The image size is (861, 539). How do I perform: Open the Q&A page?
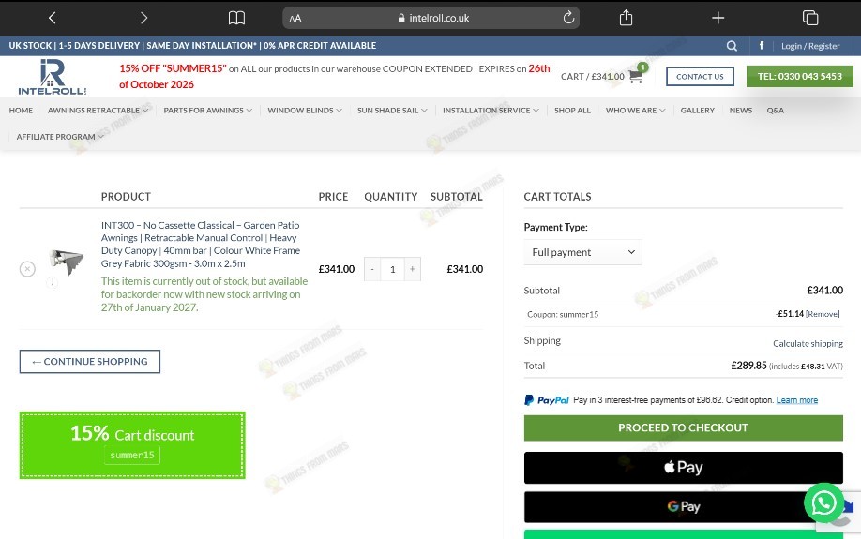[x=776, y=111]
